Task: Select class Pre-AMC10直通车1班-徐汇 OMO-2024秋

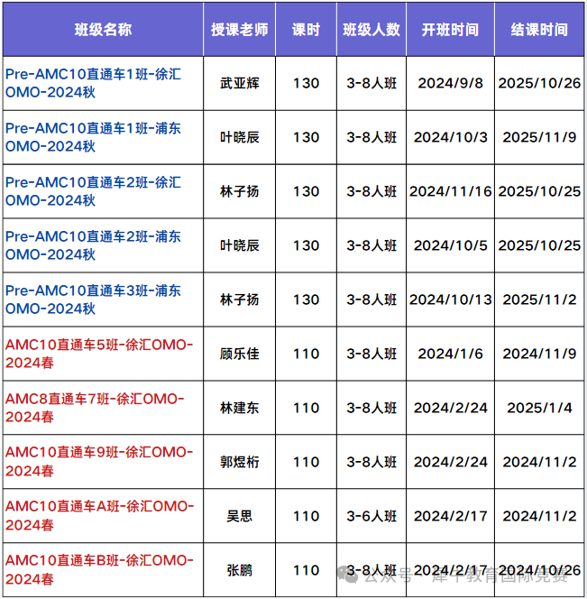Action: 93,83
